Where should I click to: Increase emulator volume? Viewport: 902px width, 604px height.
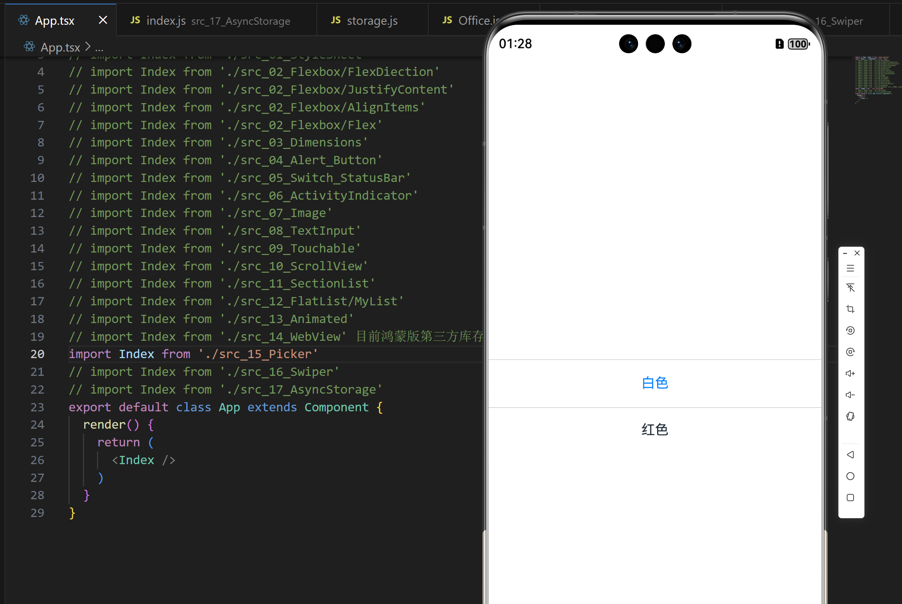pyautogui.click(x=850, y=373)
